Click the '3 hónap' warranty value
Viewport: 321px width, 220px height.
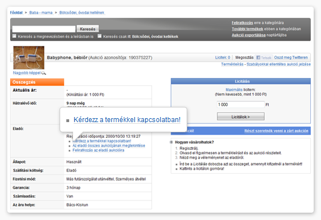tap(73, 187)
